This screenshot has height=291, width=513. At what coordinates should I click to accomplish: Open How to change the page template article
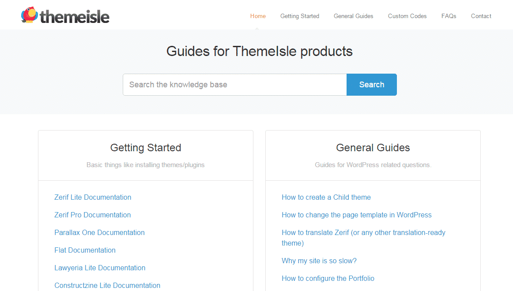(x=357, y=215)
